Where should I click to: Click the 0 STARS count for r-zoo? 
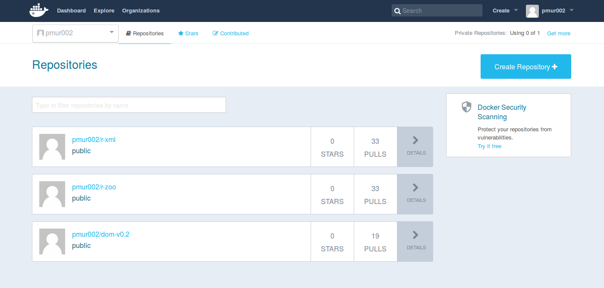point(332,195)
